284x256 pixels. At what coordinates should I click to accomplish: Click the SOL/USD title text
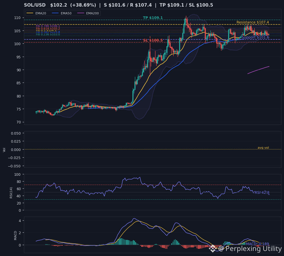coord(35,5)
